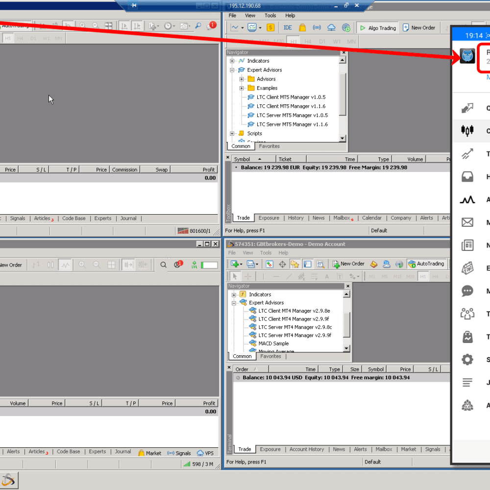Open the new chart dropdown arrow in MT4

tap(241, 265)
